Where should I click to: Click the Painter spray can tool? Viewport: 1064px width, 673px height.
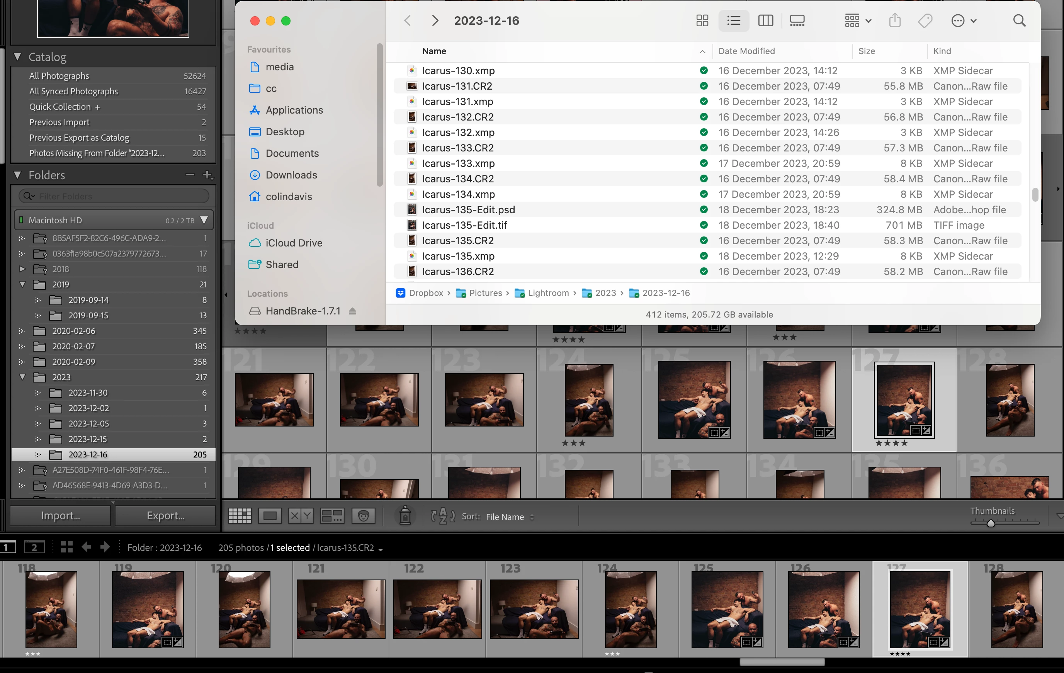[x=405, y=516]
